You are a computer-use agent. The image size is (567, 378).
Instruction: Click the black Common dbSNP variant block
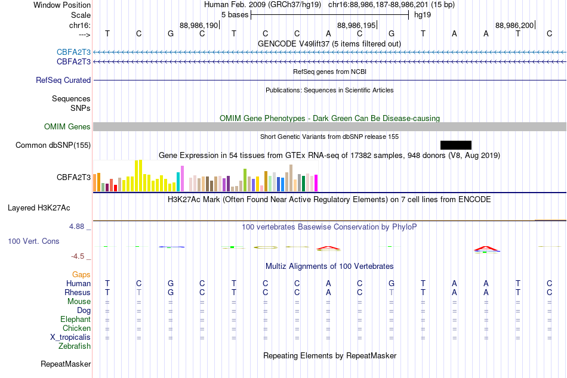[x=455, y=145]
